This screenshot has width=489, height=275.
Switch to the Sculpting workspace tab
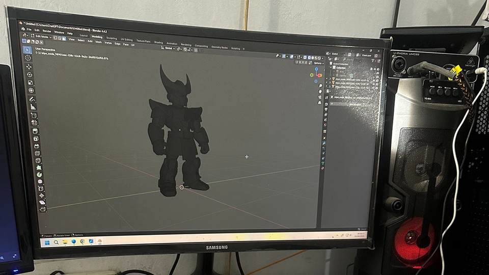[x=112, y=38]
